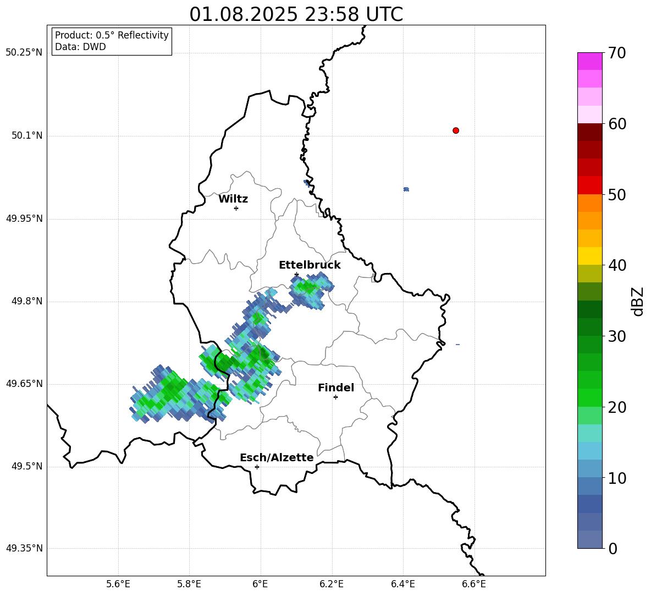Screen dimensions: 651x595
Task: Click the 5.6°E longitude label
Action: point(118,584)
